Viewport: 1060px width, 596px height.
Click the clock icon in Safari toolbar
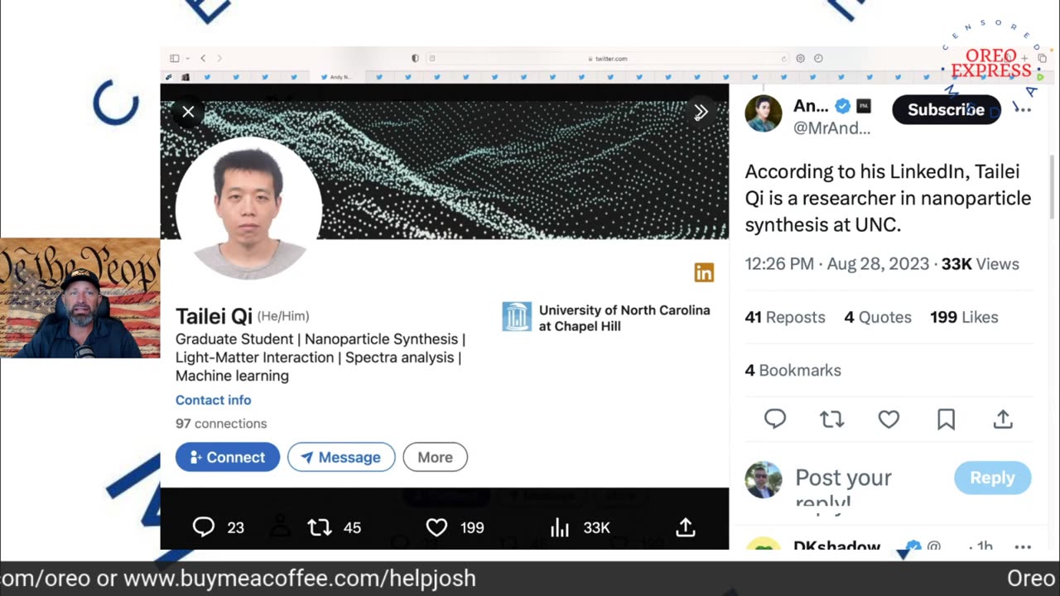818,58
